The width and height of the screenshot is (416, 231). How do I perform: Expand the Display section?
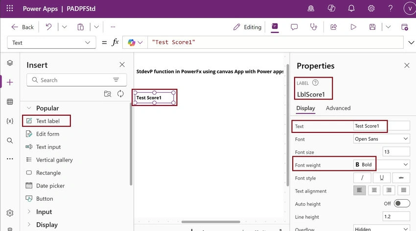[29, 224]
